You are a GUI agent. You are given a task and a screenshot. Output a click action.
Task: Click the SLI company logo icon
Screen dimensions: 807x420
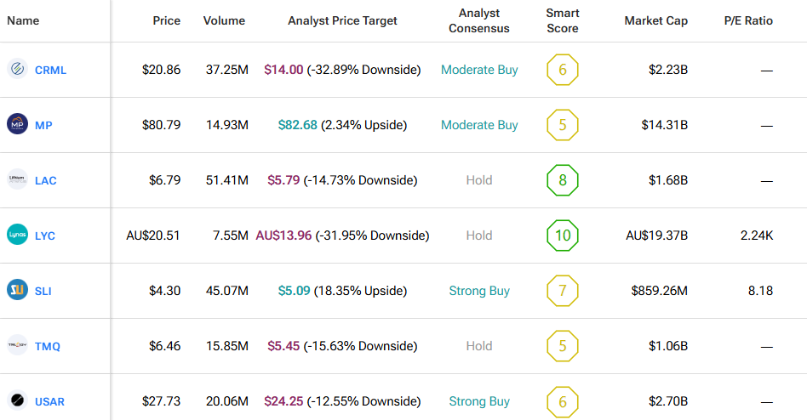[17, 291]
